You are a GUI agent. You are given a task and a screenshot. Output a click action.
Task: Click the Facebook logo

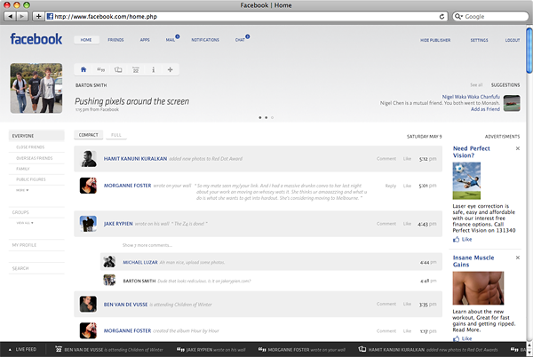(x=36, y=39)
